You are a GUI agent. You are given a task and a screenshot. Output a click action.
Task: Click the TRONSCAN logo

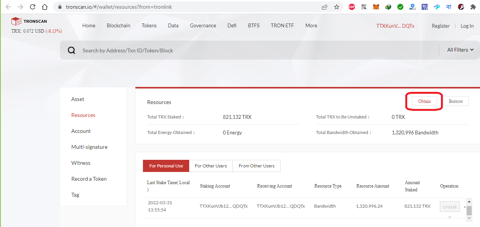29,21
